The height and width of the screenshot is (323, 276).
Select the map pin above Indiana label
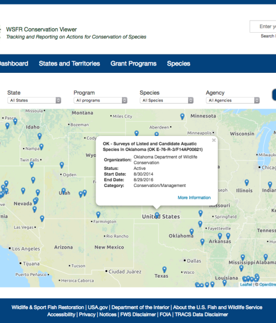click(270, 185)
